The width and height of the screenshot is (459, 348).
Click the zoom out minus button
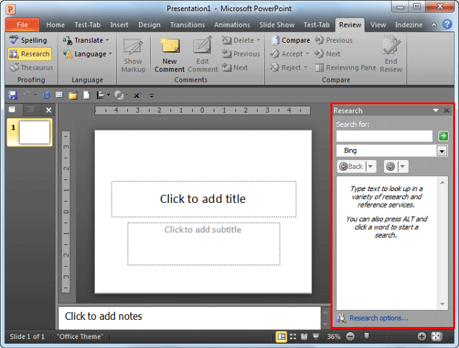click(350, 337)
